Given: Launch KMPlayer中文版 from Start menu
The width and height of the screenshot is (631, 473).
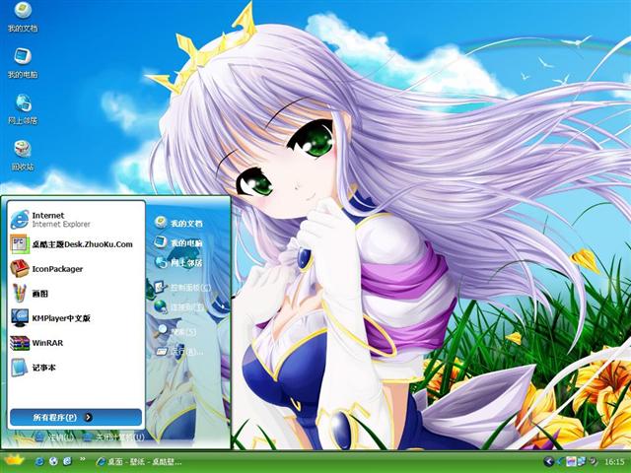Looking at the screenshot, I should click(76, 318).
